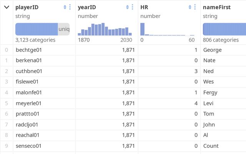
Task: Click the HR distribution histogram
Action: pos(167,29)
